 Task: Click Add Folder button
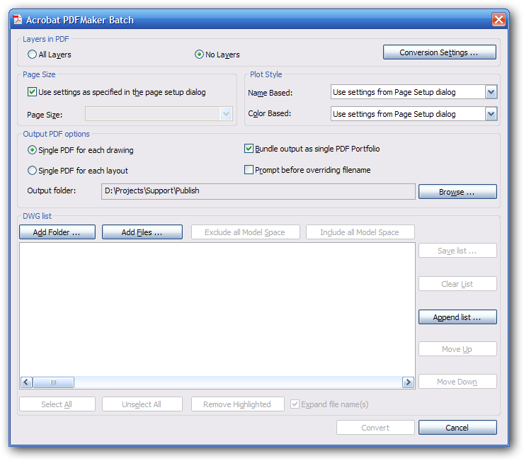pos(57,232)
